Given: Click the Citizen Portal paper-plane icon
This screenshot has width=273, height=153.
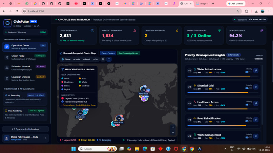Looking at the screenshot, I should (7, 57).
